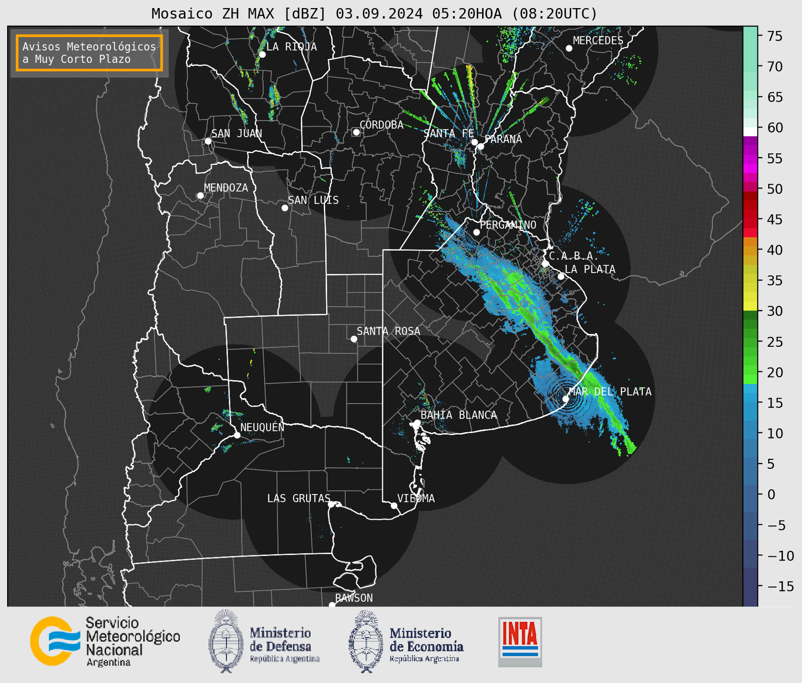Click the LAS GRUTAS city marker dot
The height and width of the screenshot is (683, 802).
pyautogui.click(x=331, y=504)
